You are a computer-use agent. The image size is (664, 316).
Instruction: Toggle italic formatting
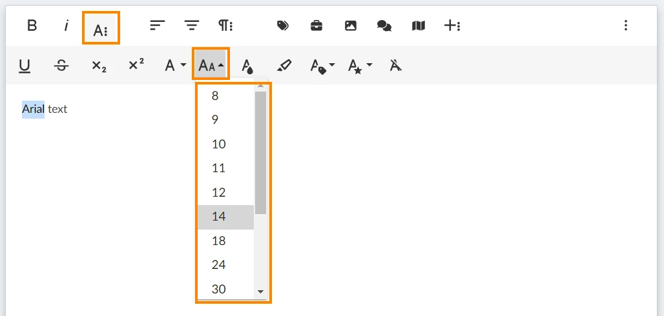coord(66,26)
